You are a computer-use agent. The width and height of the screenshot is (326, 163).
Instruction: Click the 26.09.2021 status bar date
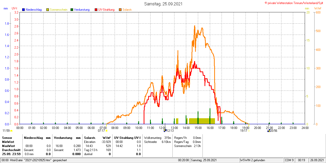click(x=317, y=160)
